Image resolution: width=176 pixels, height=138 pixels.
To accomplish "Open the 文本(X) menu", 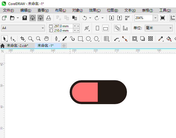I will (x=130, y=10).
